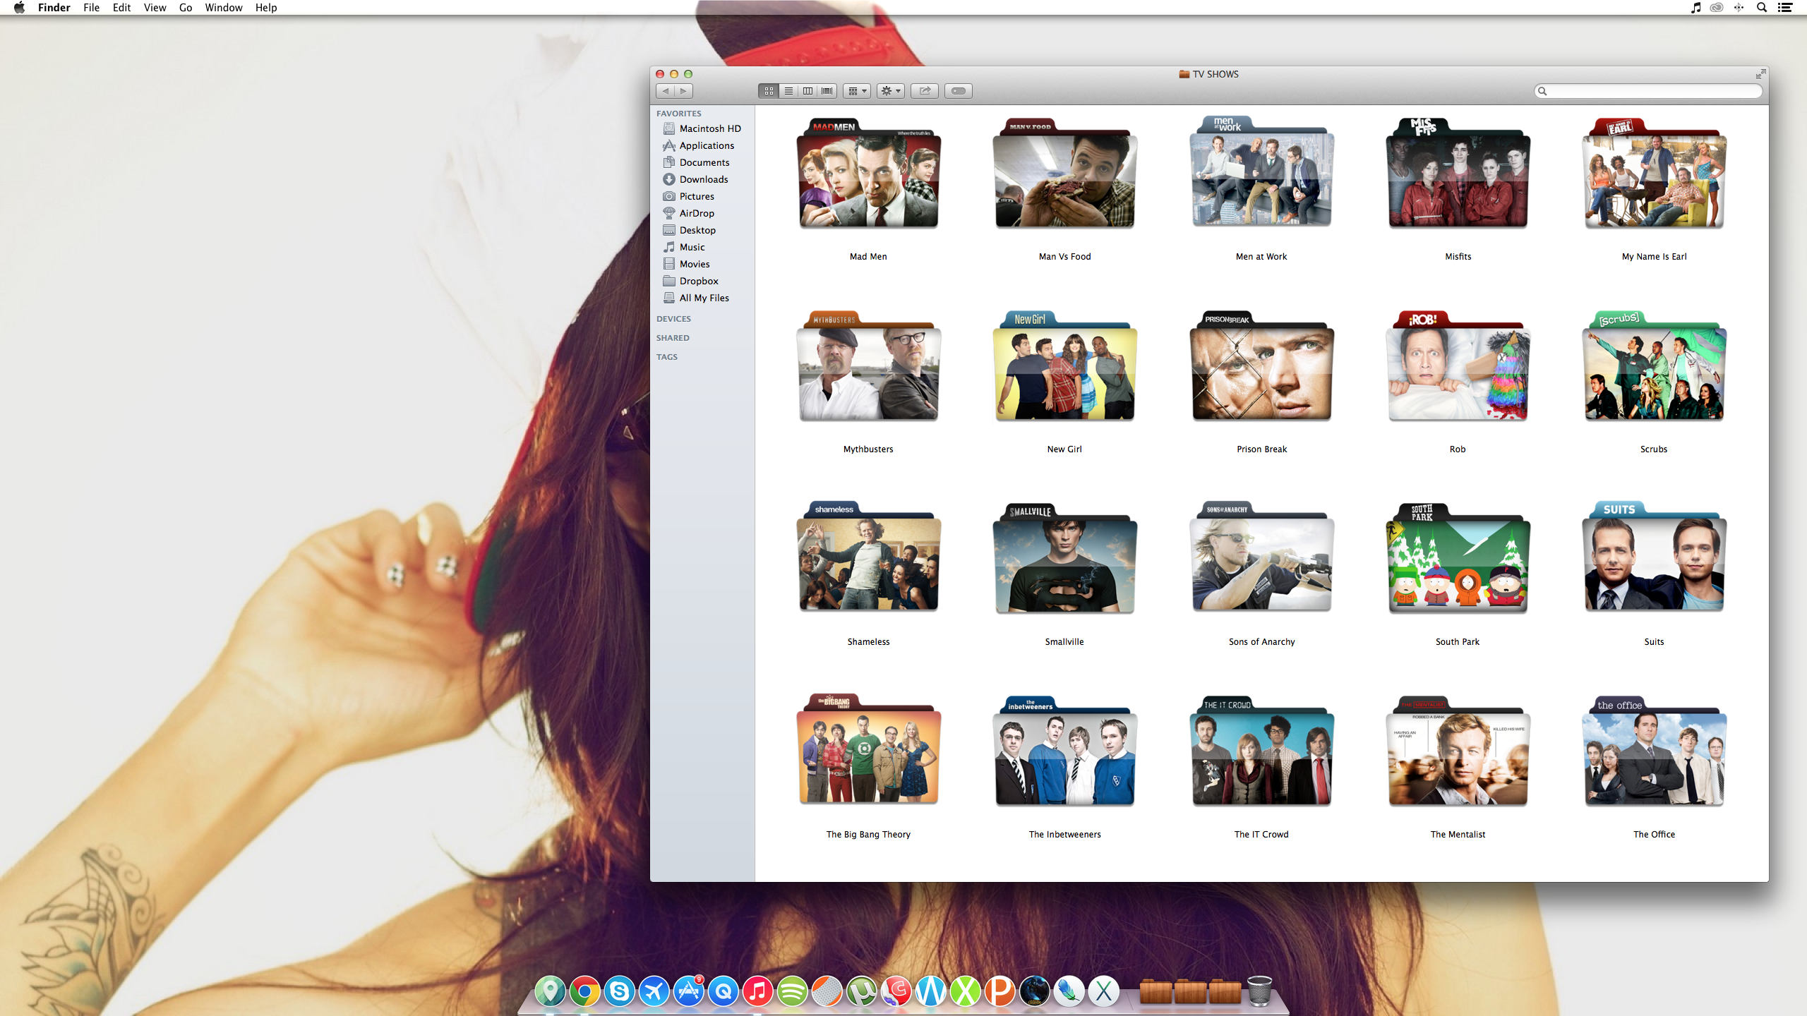Image resolution: width=1807 pixels, height=1016 pixels.
Task: Click the Edit Tags toolbar button
Action: point(959,90)
